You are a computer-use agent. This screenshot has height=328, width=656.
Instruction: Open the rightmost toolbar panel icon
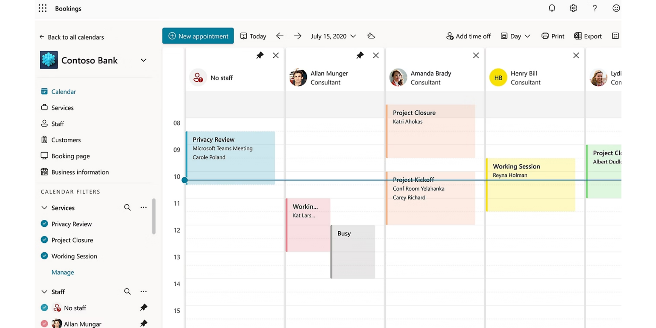[x=615, y=36]
